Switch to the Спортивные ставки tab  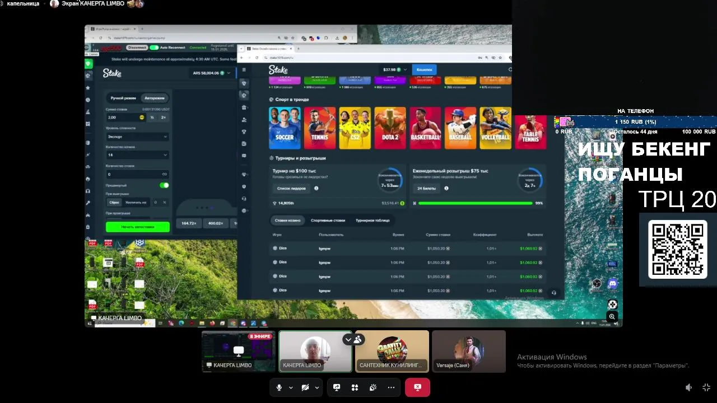pos(328,221)
